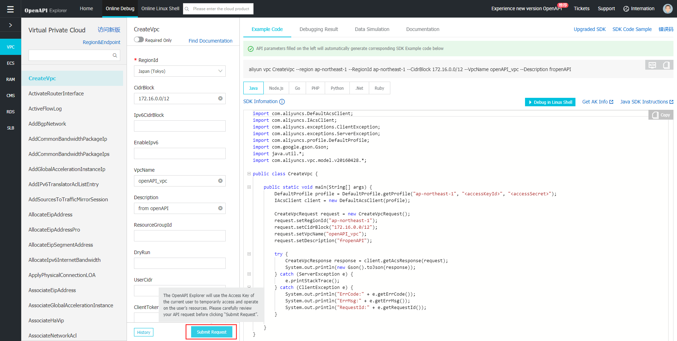The width and height of the screenshot is (677, 341).
Task: Copy the CLI command with copy icon
Action: point(666,65)
